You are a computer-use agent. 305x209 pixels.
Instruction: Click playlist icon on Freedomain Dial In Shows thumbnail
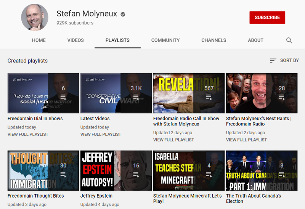pyautogui.click(x=63, y=97)
